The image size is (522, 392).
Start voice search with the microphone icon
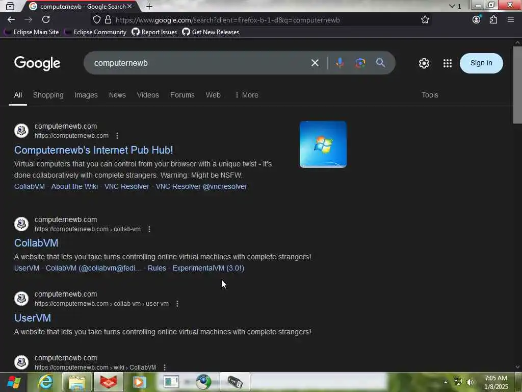point(340,63)
